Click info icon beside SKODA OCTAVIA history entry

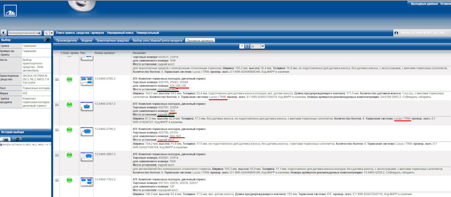[x=1, y=145]
